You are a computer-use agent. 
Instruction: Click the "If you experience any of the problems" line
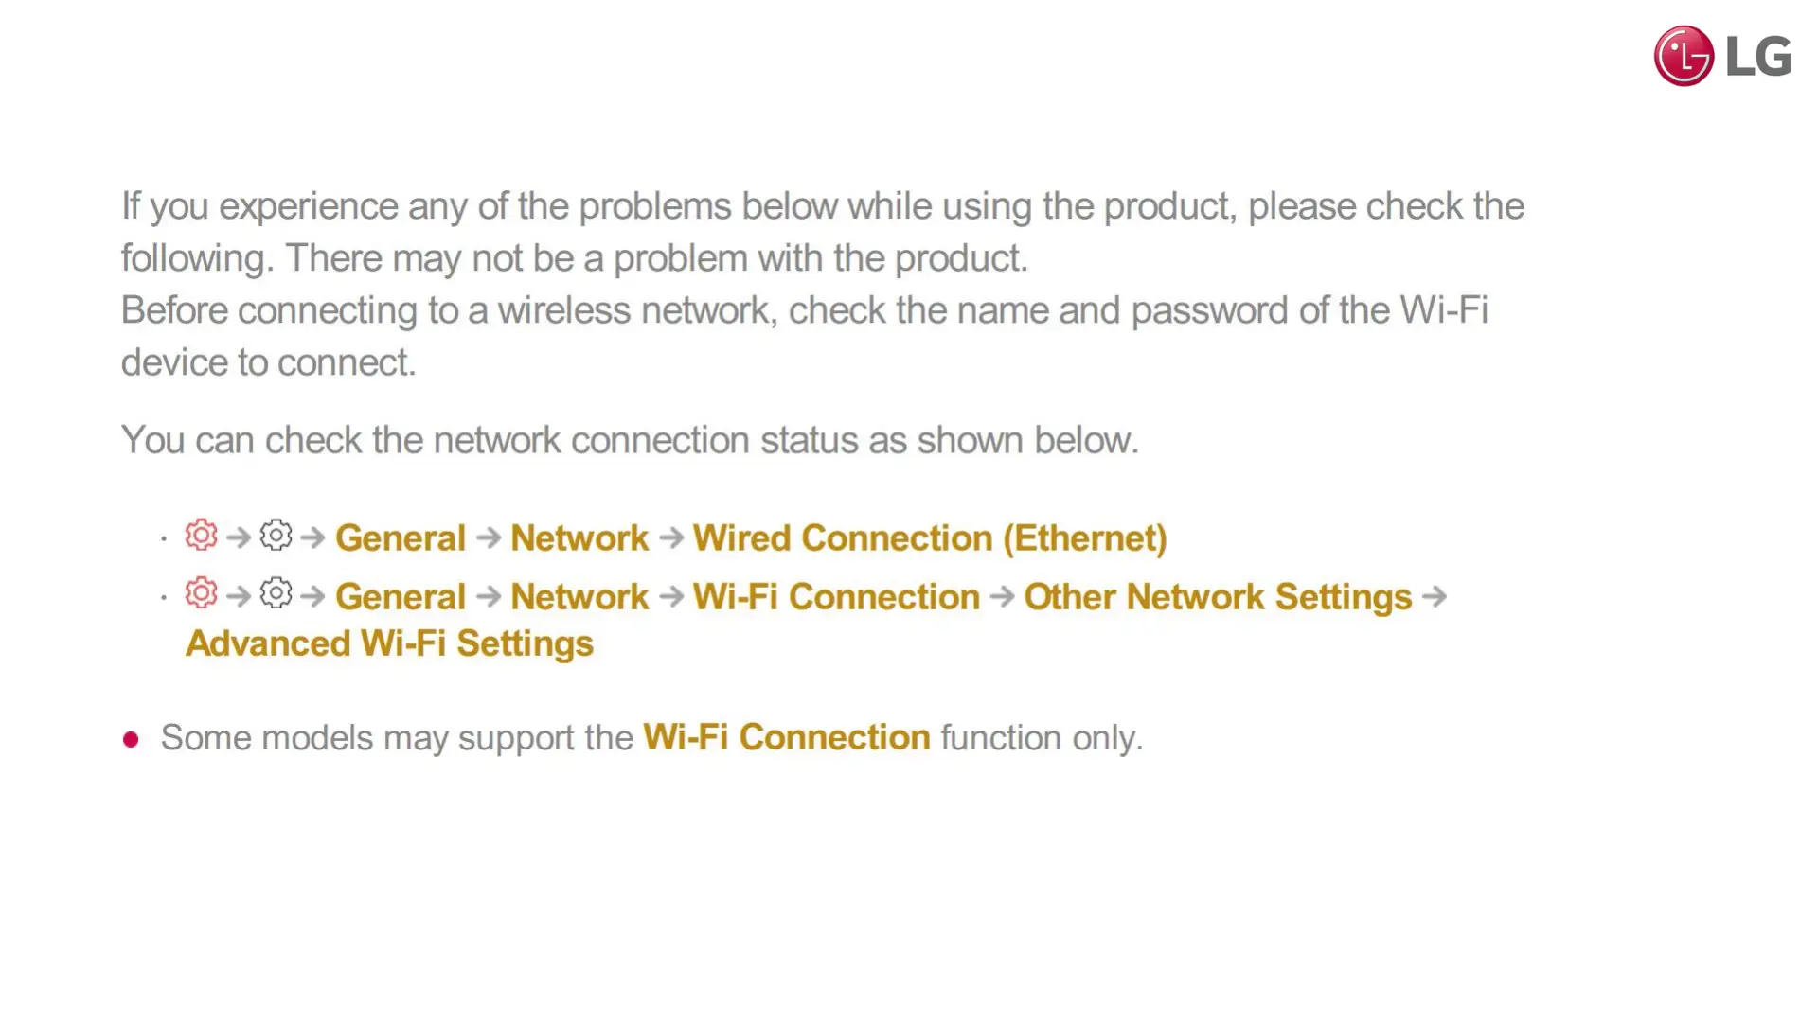[x=822, y=206]
